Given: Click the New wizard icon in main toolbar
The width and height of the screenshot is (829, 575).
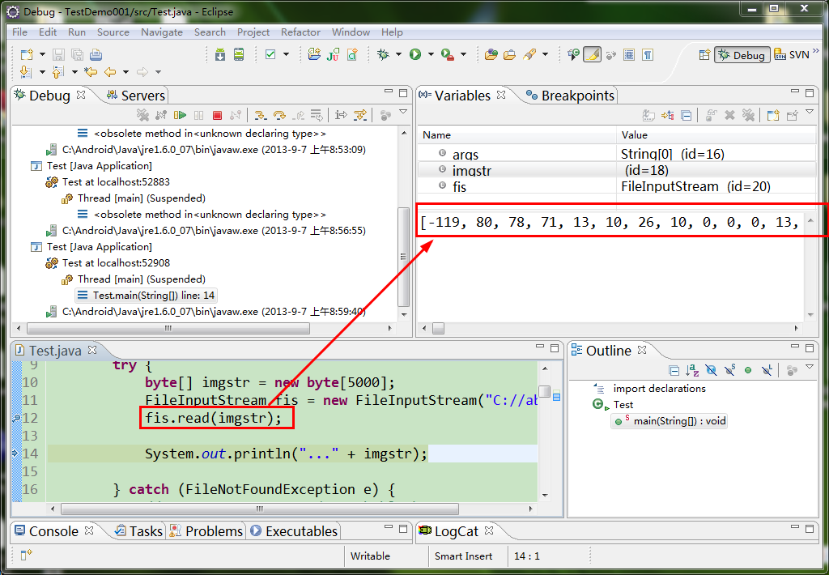Looking at the screenshot, I should click(27, 54).
